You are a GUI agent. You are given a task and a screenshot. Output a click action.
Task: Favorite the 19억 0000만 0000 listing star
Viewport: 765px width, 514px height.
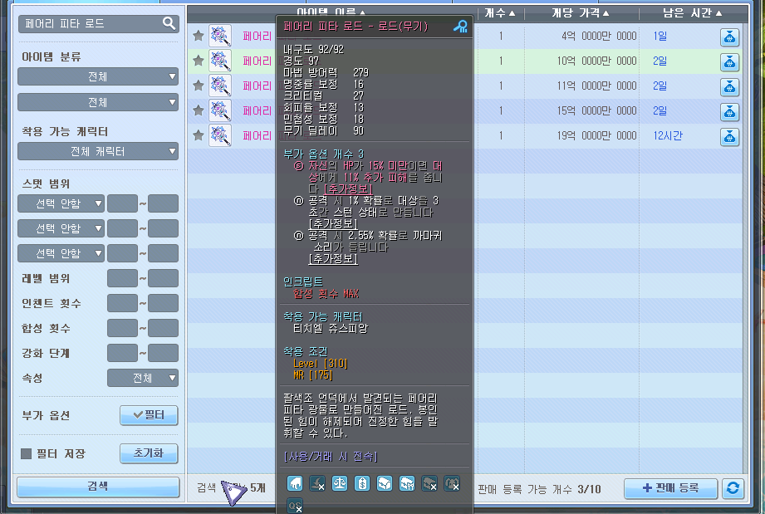[x=198, y=135]
